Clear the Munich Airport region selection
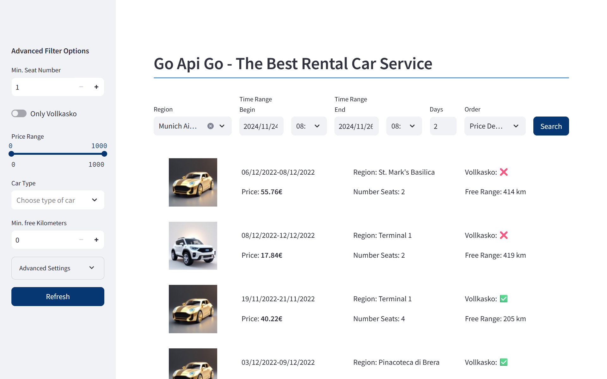The width and height of the screenshot is (607, 379). [211, 126]
